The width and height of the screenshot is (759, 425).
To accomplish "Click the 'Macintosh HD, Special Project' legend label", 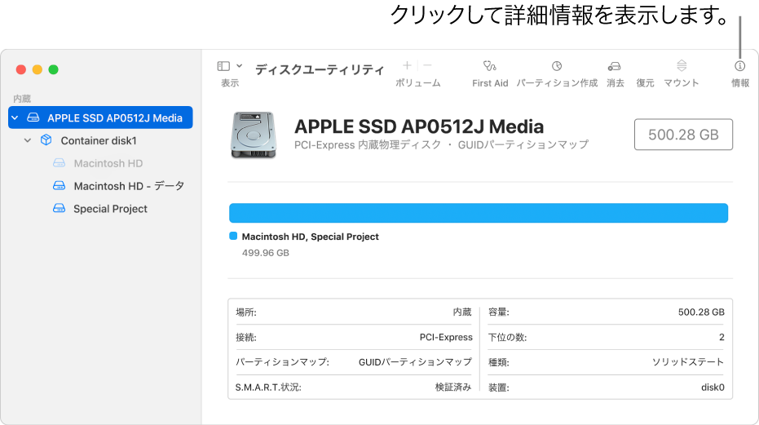I will pyautogui.click(x=311, y=237).
